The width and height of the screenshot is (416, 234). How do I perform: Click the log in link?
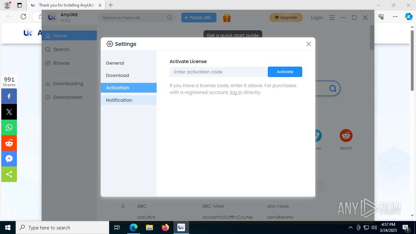(x=236, y=92)
